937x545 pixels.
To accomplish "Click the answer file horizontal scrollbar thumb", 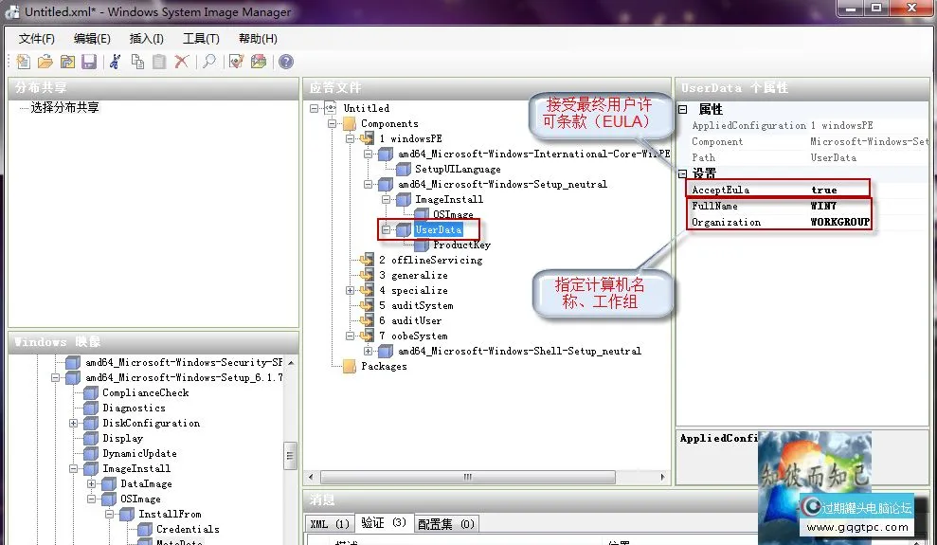I will 468,477.
